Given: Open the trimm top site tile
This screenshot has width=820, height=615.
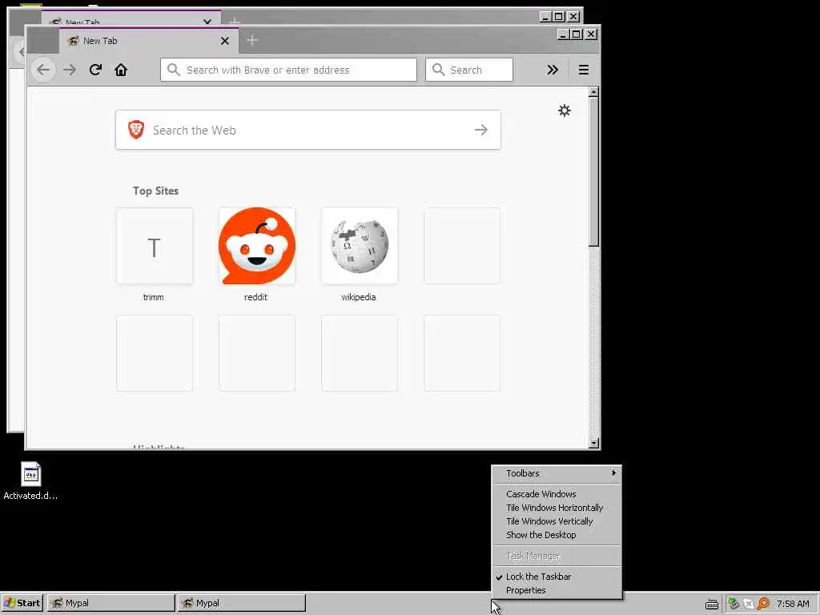Looking at the screenshot, I should [x=155, y=246].
